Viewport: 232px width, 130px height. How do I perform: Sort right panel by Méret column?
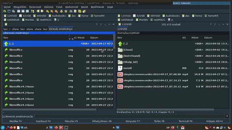(x=195, y=38)
